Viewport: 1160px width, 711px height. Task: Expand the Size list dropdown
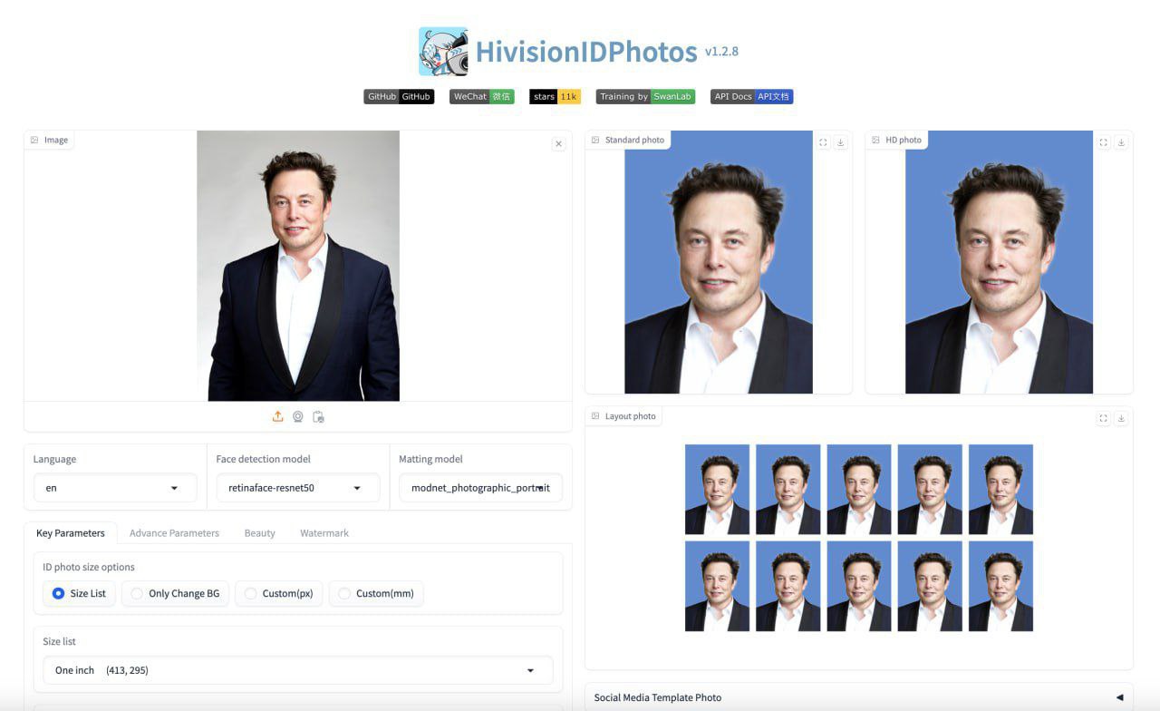(x=298, y=670)
